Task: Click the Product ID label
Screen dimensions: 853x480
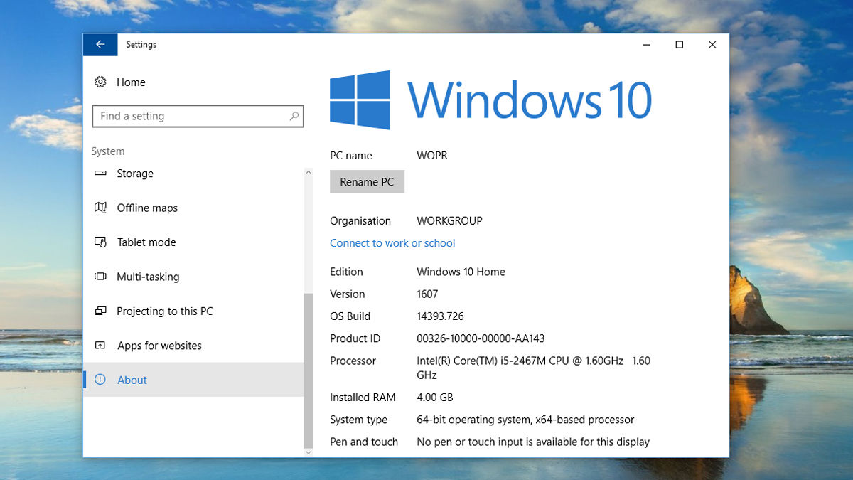Action: pyautogui.click(x=355, y=338)
